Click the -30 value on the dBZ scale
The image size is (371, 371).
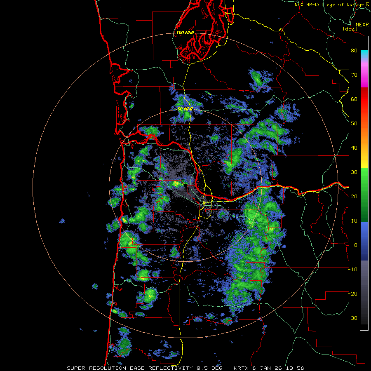[x=352, y=318]
